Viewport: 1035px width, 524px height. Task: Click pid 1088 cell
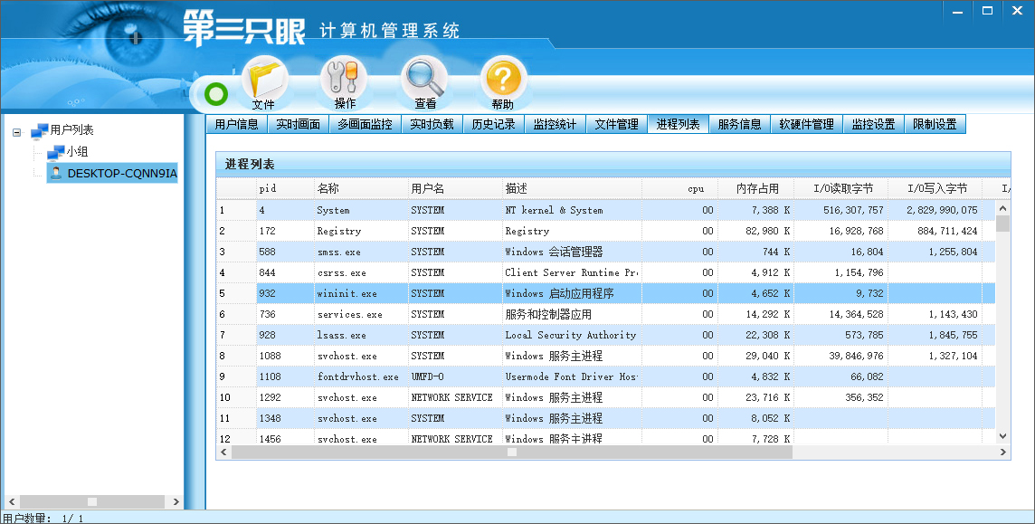click(x=285, y=356)
